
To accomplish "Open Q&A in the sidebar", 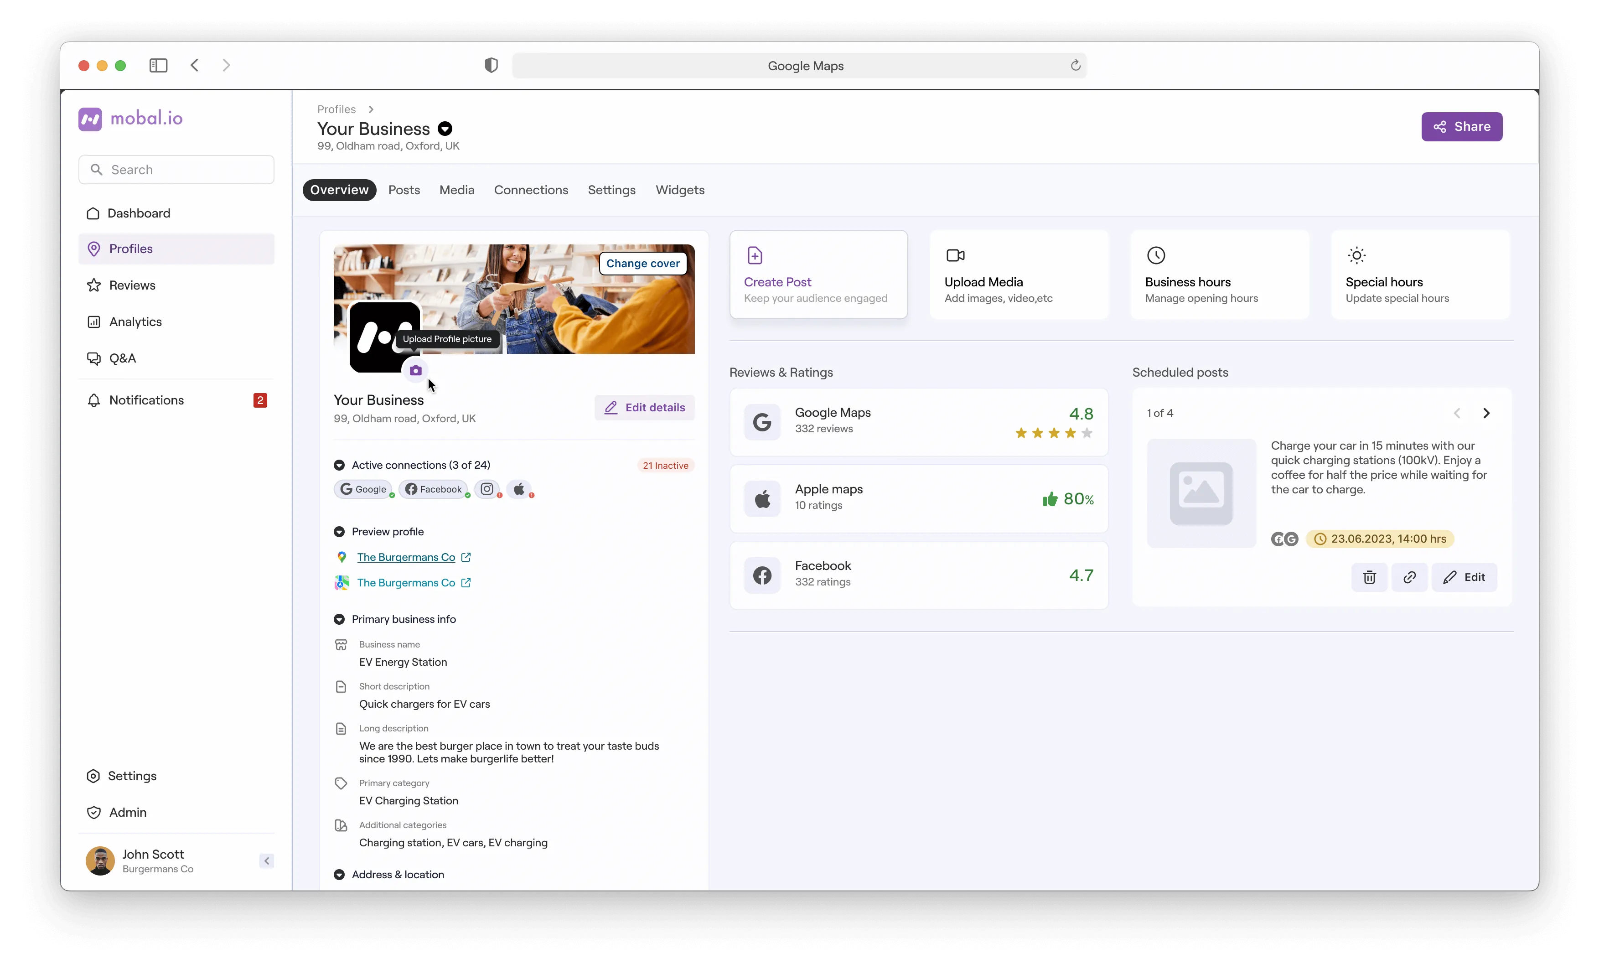I will 122,358.
